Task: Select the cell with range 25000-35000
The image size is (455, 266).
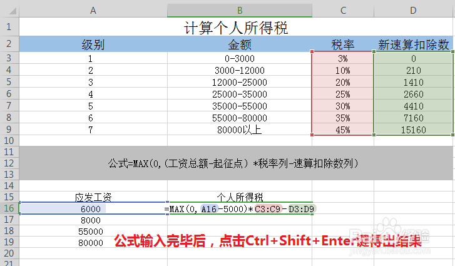Action: pyautogui.click(x=240, y=94)
